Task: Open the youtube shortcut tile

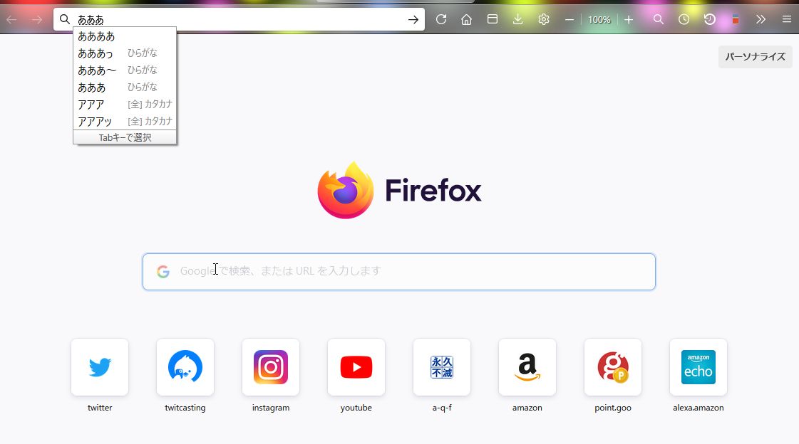Action: click(x=356, y=367)
